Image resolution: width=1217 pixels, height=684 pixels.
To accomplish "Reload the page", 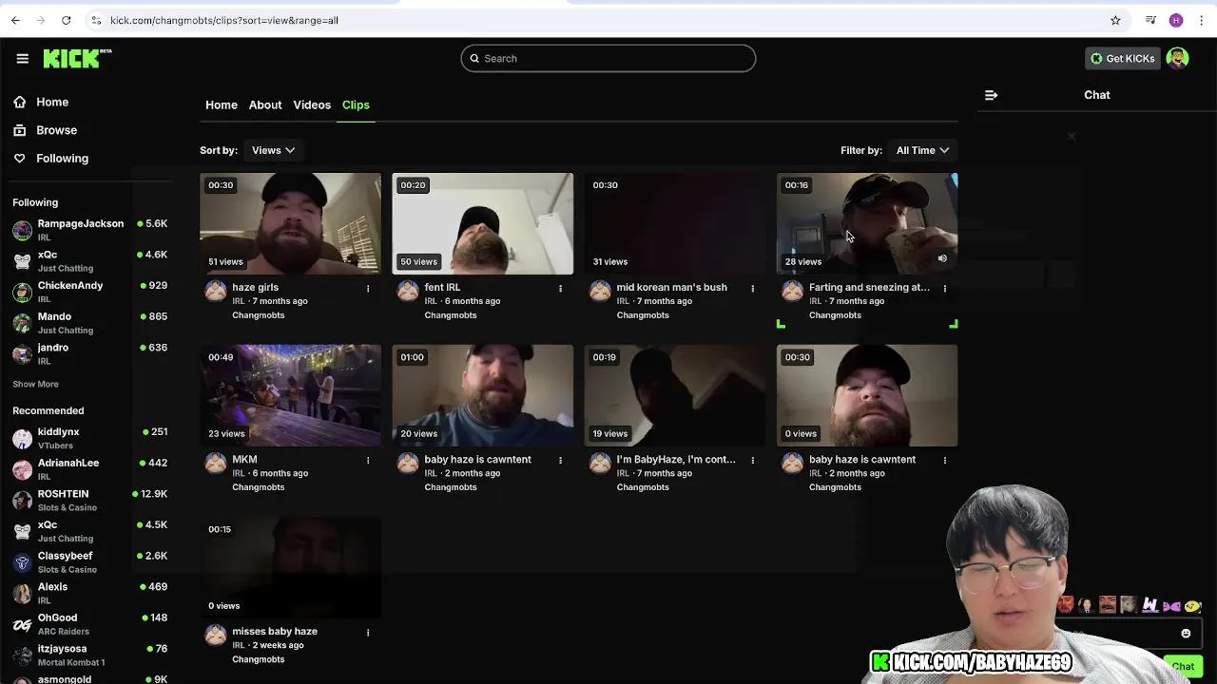I will click(x=66, y=20).
